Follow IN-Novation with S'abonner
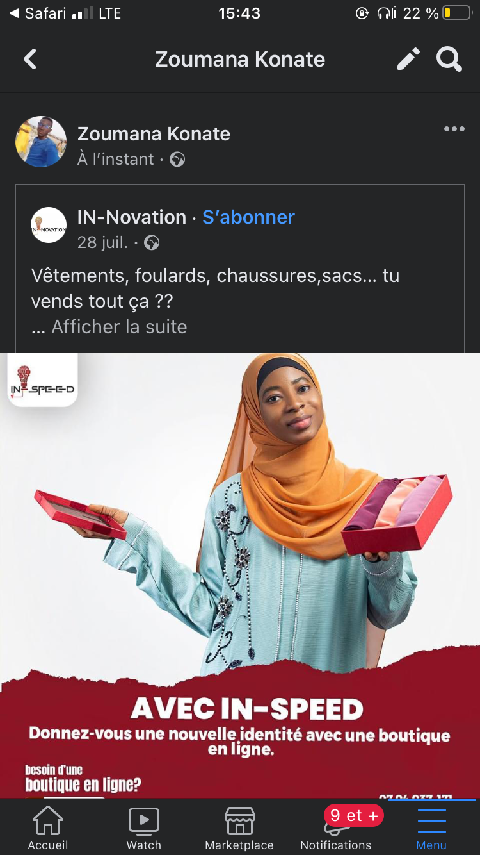Image resolution: width=480 pixels, height=855 pixels. tap(248, 217)
